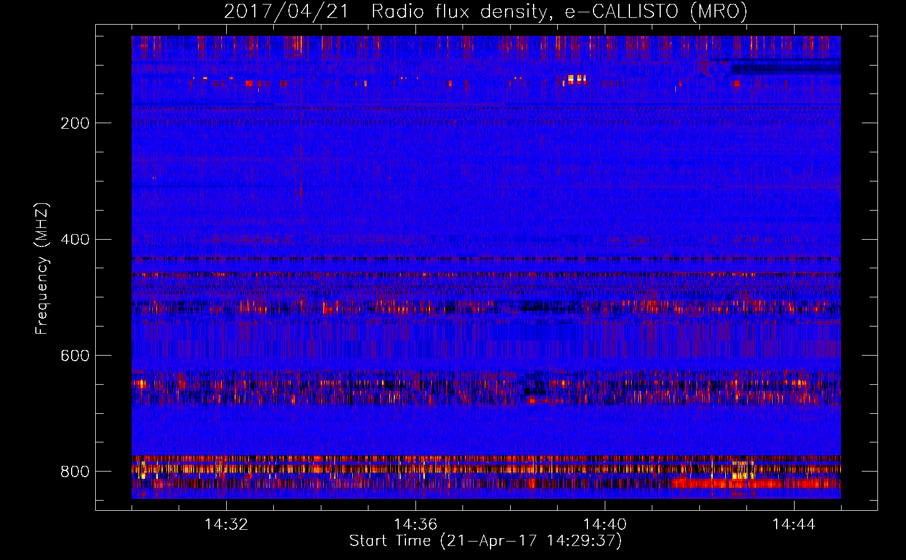Click the 14:36 time tick label
Image resolution: width=906 pixels, height=560 pixels.
415,525
